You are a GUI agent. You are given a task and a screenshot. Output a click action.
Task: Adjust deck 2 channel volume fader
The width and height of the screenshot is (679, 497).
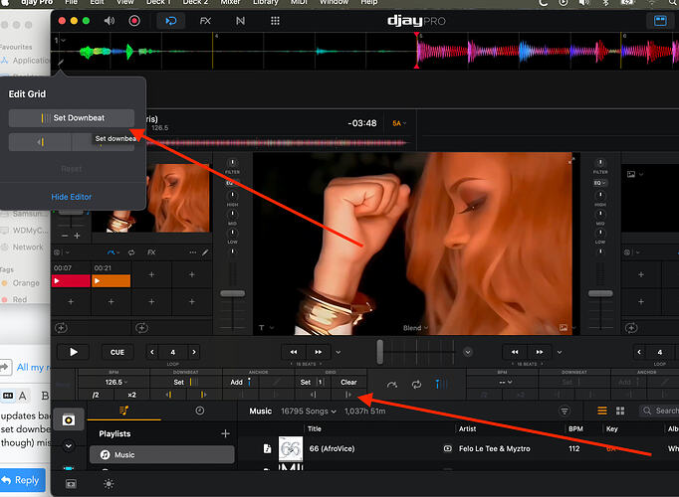point(600,293)
